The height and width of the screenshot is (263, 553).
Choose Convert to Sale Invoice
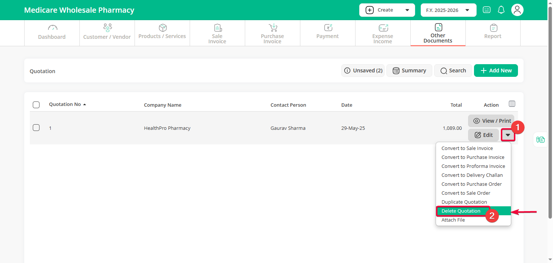point(473,148)
